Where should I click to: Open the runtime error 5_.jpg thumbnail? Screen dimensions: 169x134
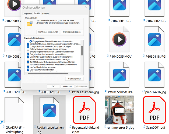pos(119,110)
